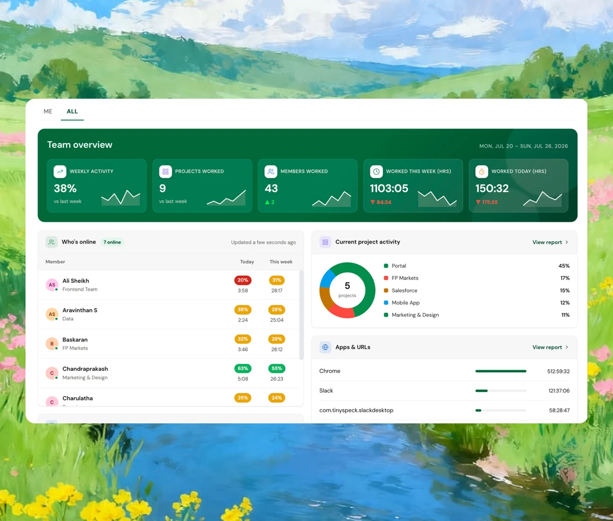Screen dimensions: 613x521
Task: Click the FP Markets project label
Action: pyautogui.click(x=405, y=278)
